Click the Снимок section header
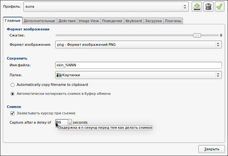Viewport: 228px width, 156px height. tap(14, 107)
